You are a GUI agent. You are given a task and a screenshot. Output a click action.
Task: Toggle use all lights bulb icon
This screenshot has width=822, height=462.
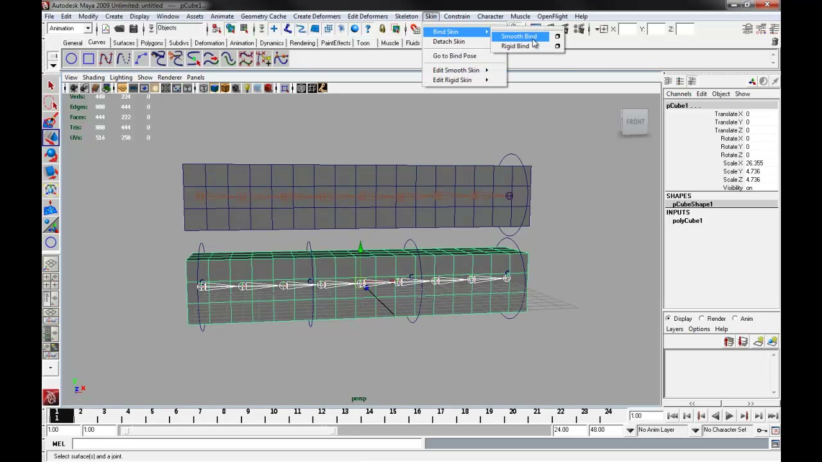(247, 88)
